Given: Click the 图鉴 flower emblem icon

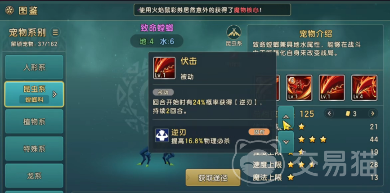Looking at the screenshot, I should [9, 10].
